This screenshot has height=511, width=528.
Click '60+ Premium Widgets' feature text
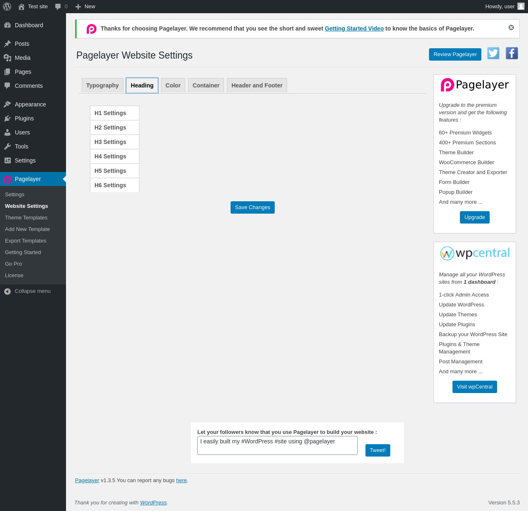(x=465, y=133)
